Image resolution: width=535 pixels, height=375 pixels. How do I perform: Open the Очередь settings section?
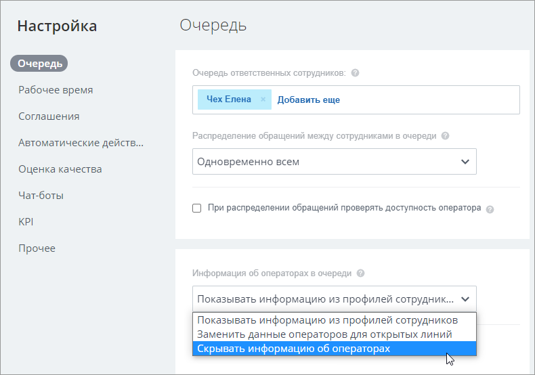pos(40,64)
